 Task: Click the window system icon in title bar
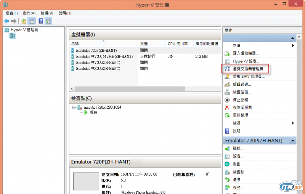tap(6, 5)
